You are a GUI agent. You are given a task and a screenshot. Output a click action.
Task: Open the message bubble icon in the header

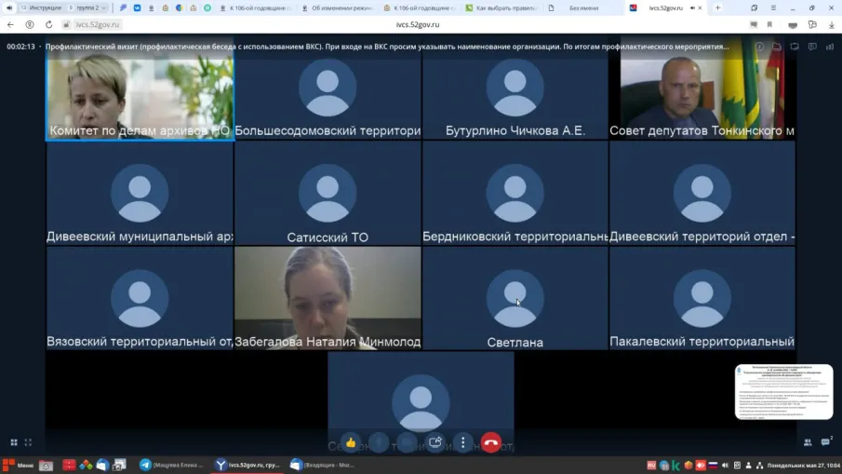812,47
